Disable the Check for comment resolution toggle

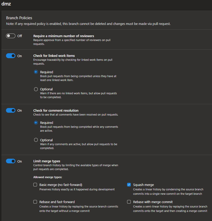pos(10,110)
